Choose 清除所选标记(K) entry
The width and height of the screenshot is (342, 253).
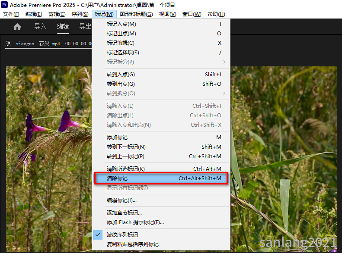click(x=161, y=169)
